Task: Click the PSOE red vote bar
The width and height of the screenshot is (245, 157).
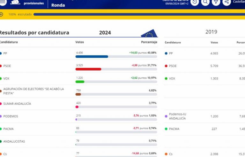Action: [x=88, y=69]
